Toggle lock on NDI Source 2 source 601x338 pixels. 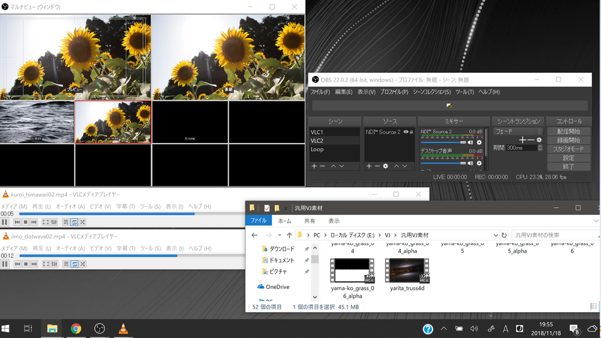click(x=411, y=132)
